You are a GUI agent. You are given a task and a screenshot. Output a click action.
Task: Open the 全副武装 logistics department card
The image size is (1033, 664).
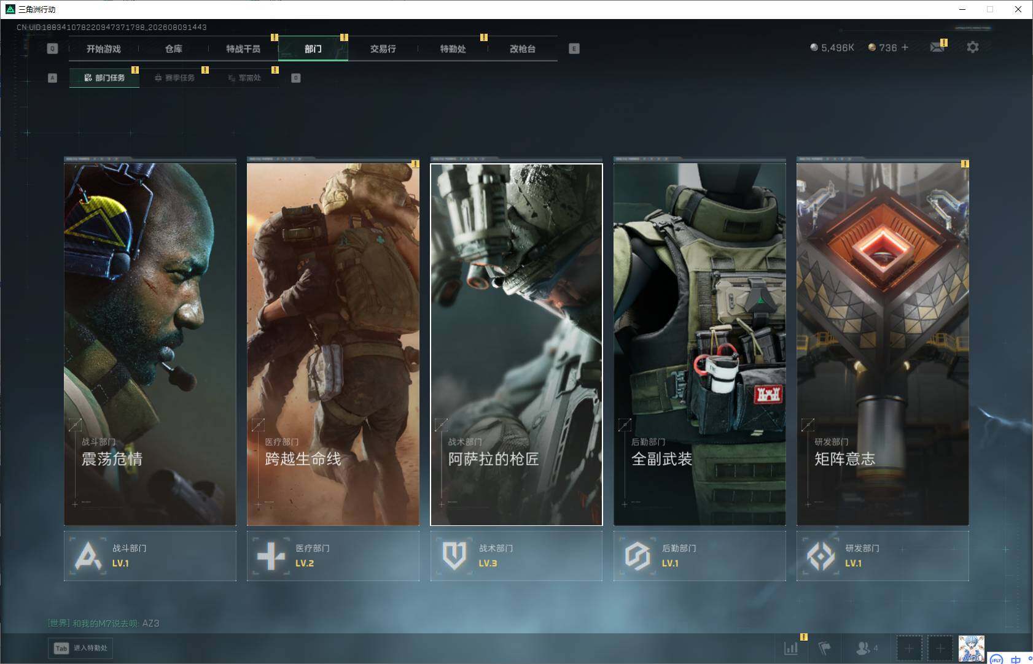(x=700, y=344)
